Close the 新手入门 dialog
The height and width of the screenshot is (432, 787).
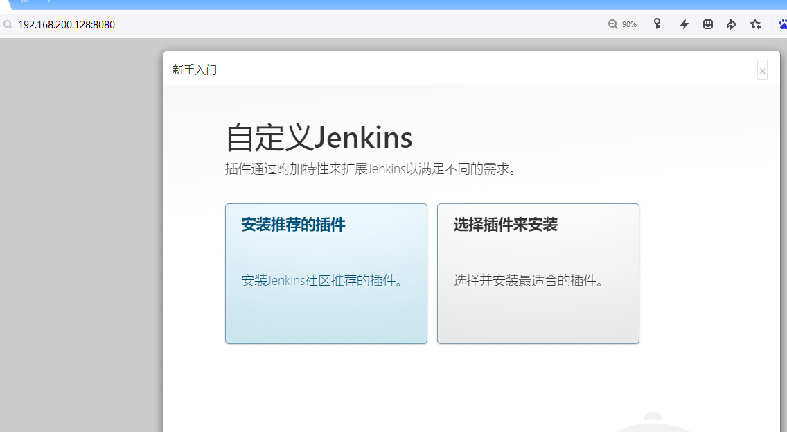[762, 70]
